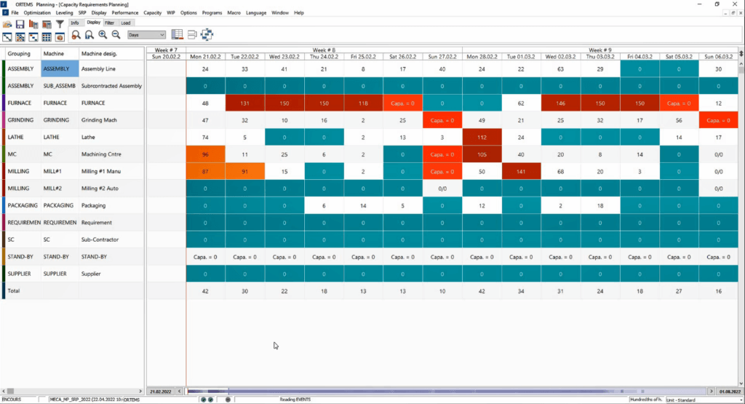Viewport: 745px width, 404px height.
Task: Click the zoom out magnifier icon
Action: (x=116, y=35)
